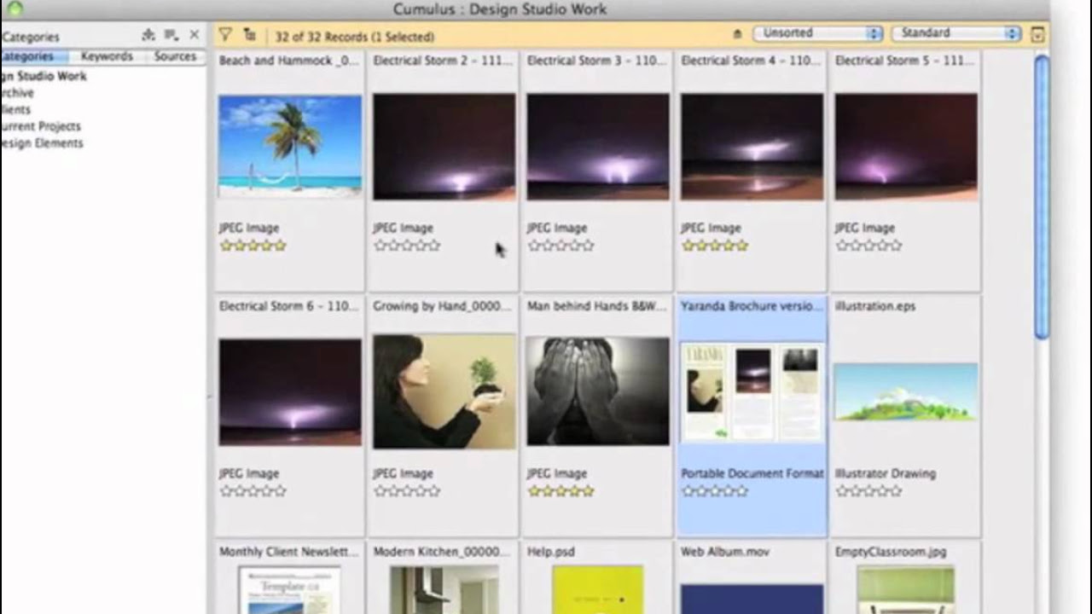Select the EmptyClassroom.jpg thumbnail

coord(906,589)
